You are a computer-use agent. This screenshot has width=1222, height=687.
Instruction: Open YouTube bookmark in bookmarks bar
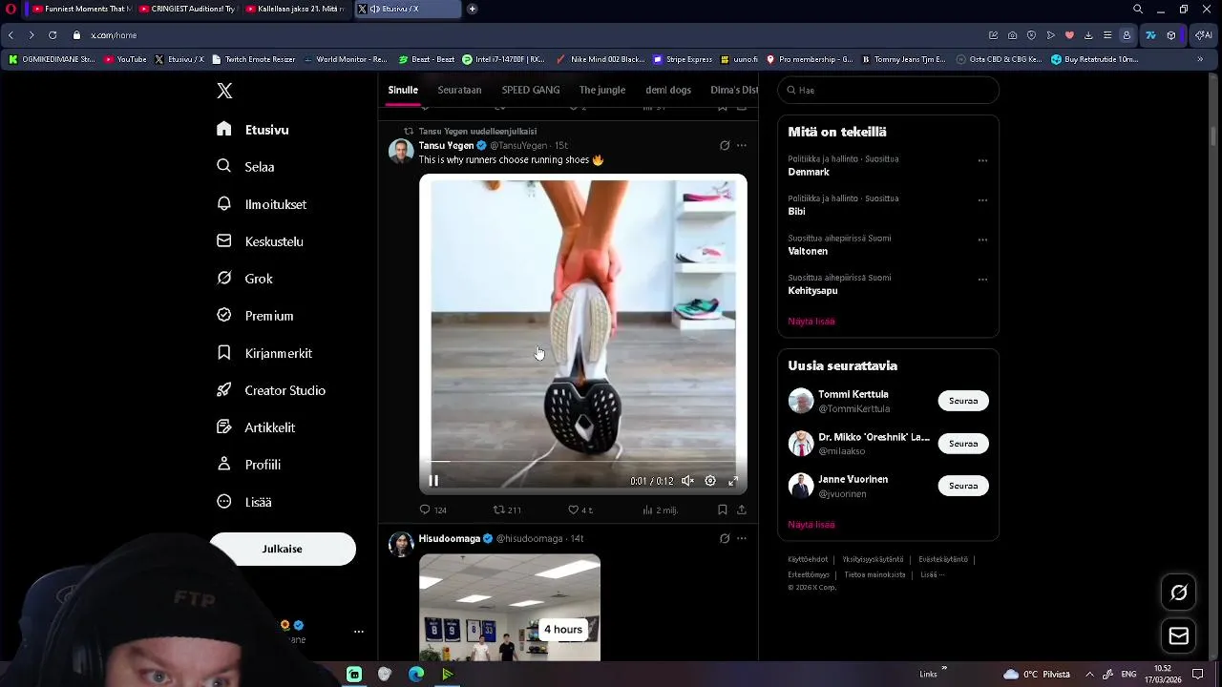[125, 59]
